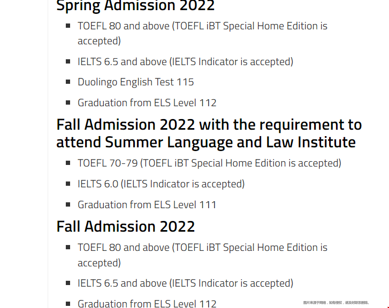Viewport: 389px width, 308px height.
Task: Click the Spring Admission 2022 heading
Action: pos(135,5)
